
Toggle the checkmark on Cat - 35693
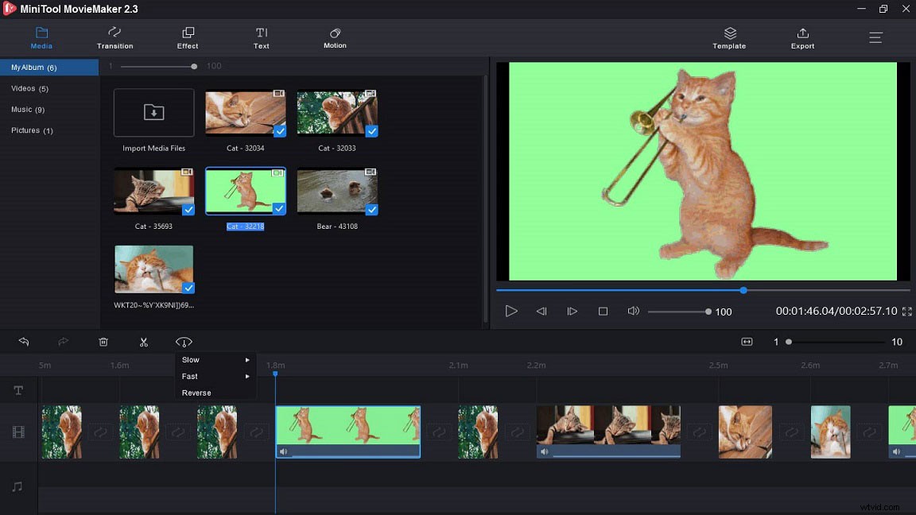click(188, 210)
